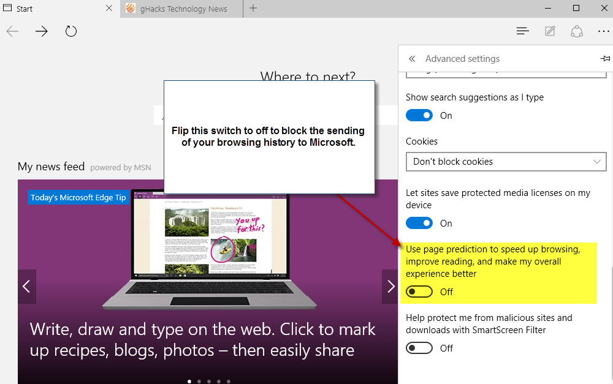
Task: Open the Write, draw and type article
Action: 202,340
